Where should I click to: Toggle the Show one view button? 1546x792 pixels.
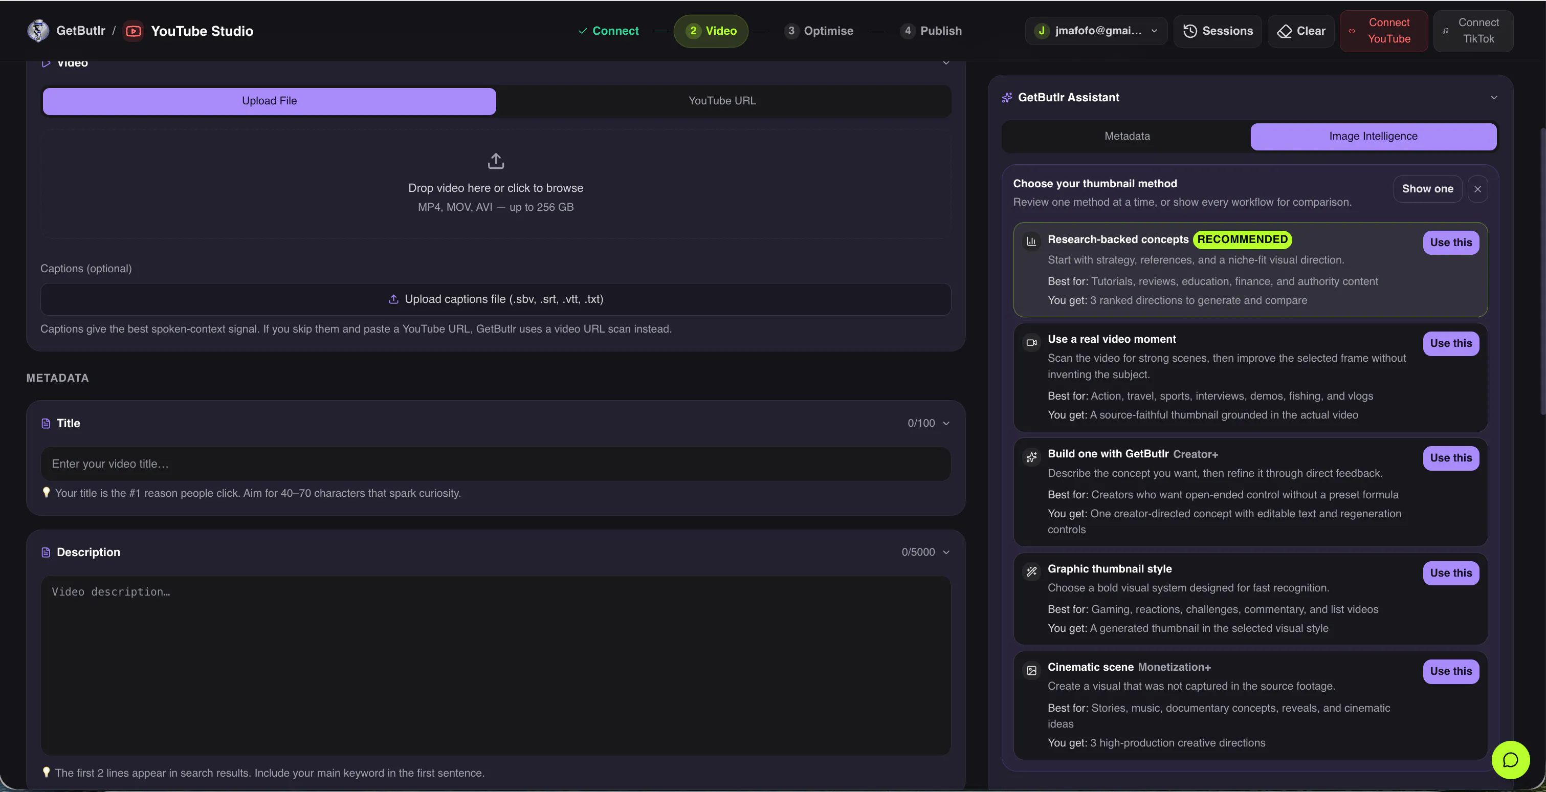pos(1427,189)
